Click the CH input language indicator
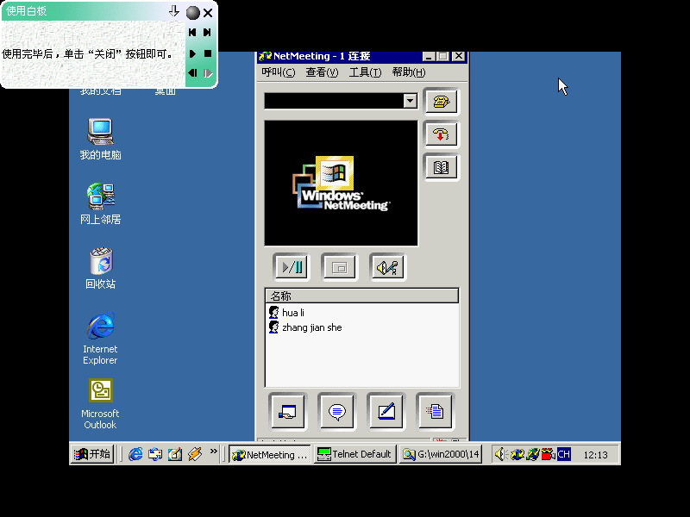 tap(564, 454)
